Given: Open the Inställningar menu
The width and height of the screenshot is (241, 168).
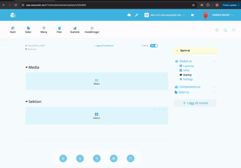Looking at the screenshot, I should click(x=92, y=30).
